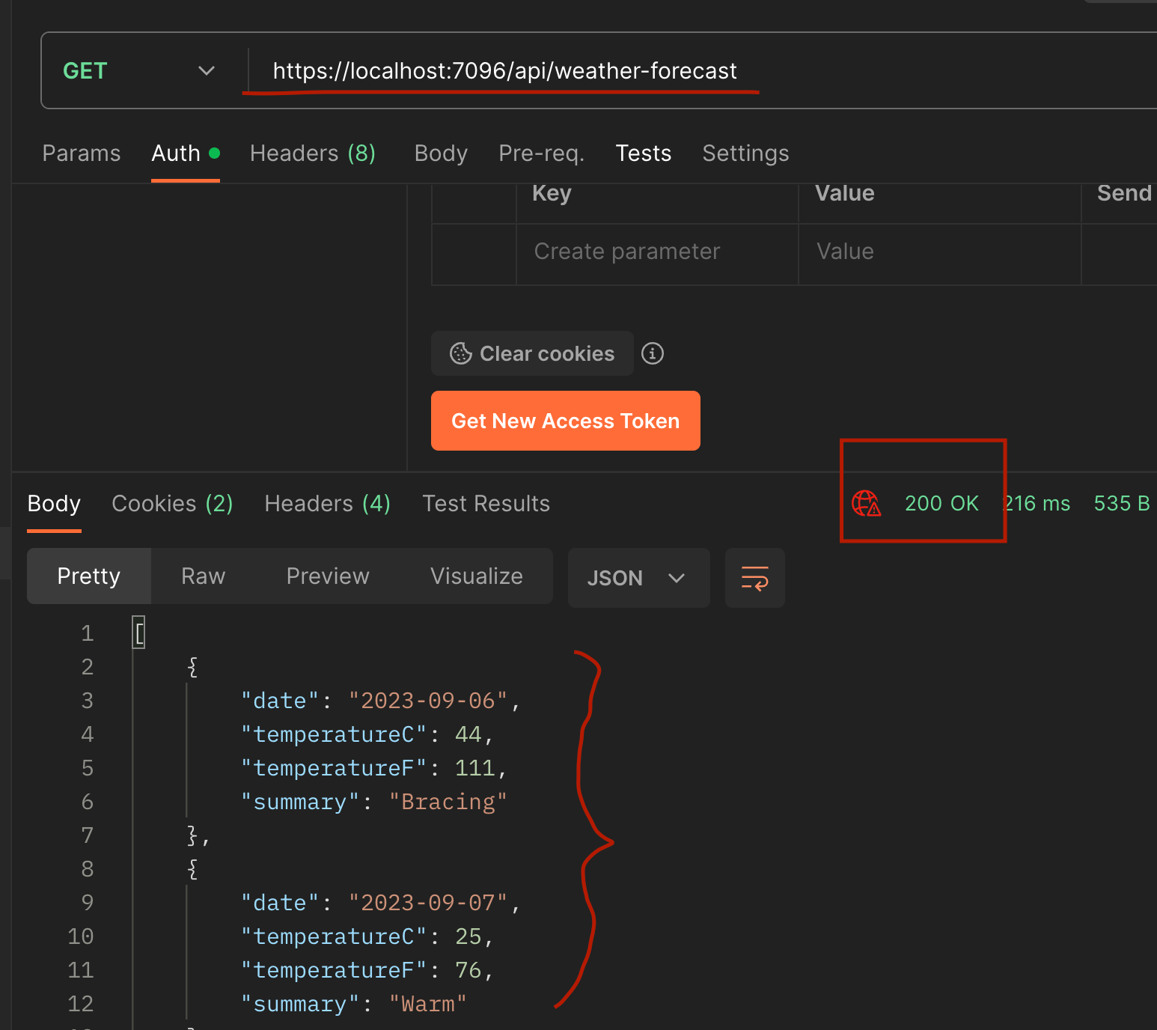The height and width of the screenshot is (1030, 1157).
Task: Toggle the word wrap icon button
Action: (x=754, y=578)
